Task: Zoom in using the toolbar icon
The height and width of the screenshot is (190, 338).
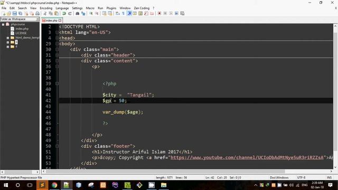Action: tap(91, 13)
